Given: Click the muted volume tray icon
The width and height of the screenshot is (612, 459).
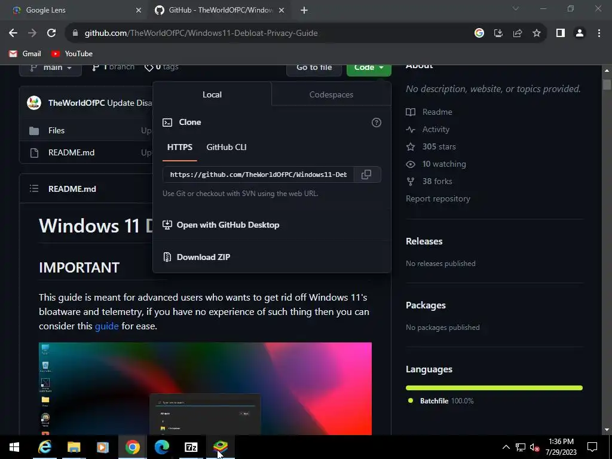Looking at the screenshot, I should (x=534, y=447).
